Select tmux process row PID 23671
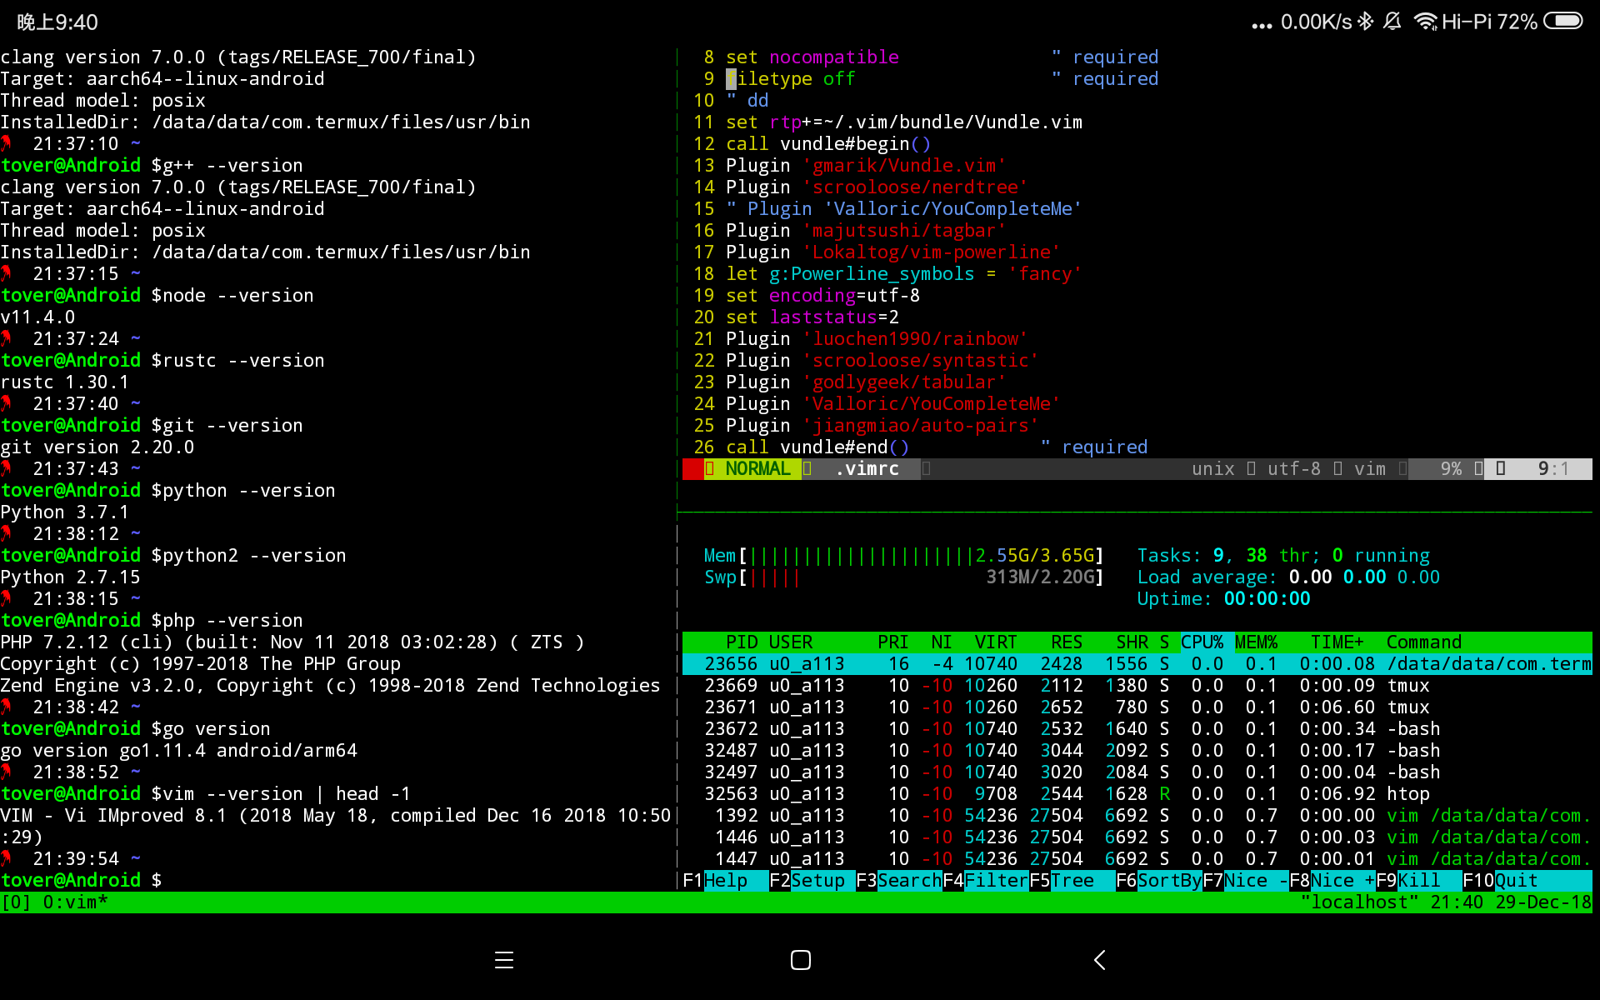 (x=1137, y=707)
